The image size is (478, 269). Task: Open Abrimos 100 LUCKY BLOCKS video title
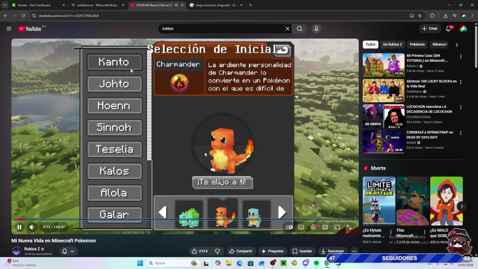(x=431, y=84)
